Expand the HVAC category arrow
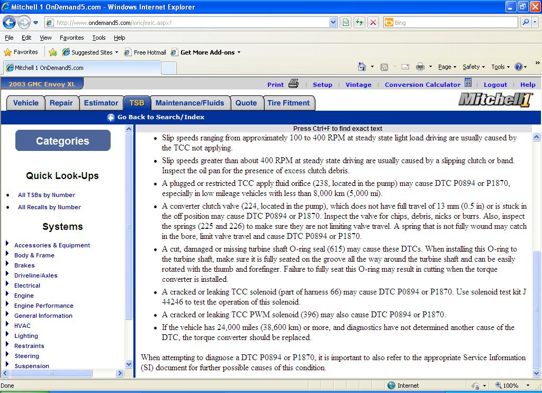 click(x=7, y=324)
